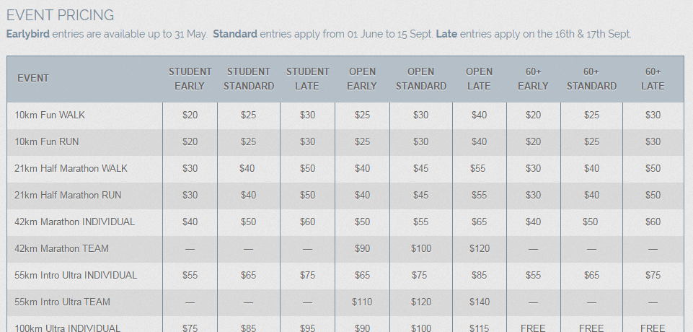Image resolution: width=693 pixels, height=332 pixels.
Task: Select the 100km Ultra INDIVIDUAL row label
Action: 67,328
